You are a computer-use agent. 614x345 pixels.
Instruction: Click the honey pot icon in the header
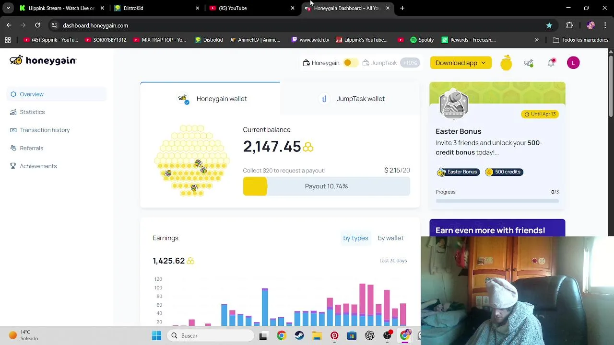tap(506, 63)
